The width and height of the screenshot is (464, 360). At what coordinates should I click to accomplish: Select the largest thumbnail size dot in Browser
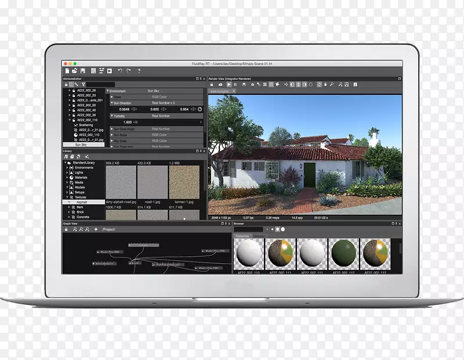pos(283,229)
